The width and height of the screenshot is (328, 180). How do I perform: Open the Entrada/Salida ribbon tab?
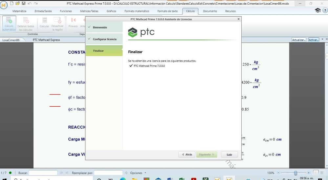43,11
